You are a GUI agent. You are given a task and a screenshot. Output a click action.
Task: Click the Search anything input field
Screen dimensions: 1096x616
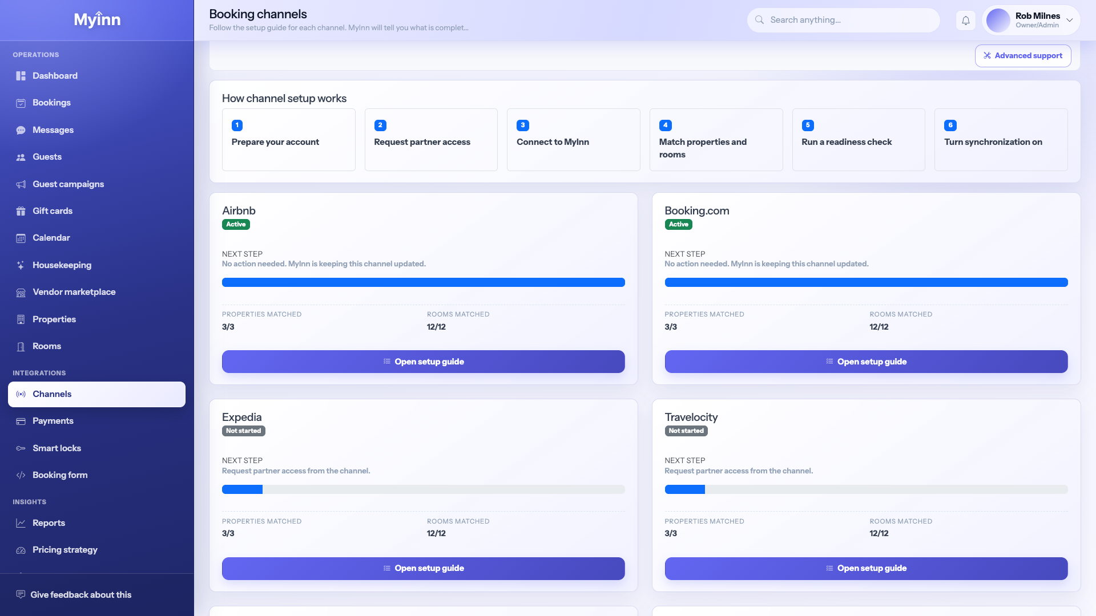click(x=843, y=20)
